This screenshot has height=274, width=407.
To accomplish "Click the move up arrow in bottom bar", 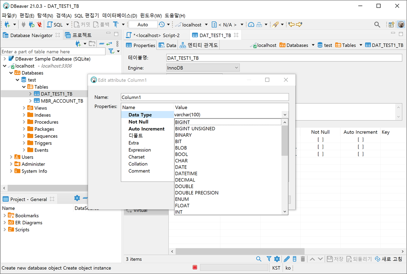I will [313, 259].
